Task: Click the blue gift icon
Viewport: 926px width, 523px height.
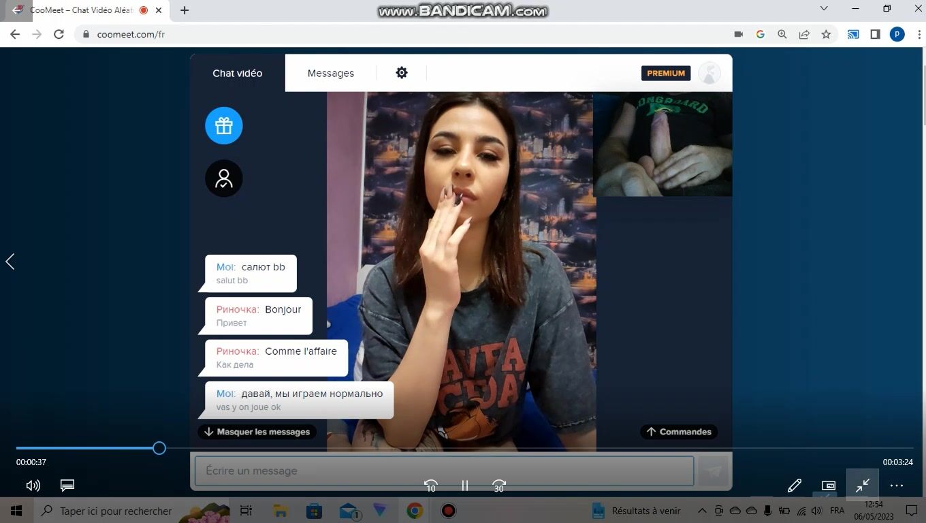Action: (x=224, y=126)
